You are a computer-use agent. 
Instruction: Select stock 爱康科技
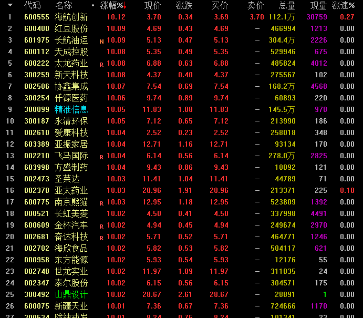71,132
